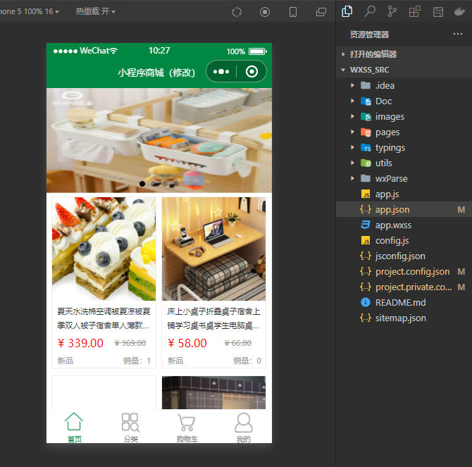This screenshot has height=467, width=472.
Task: Expand the .idea folder
Action: [404, 85]
